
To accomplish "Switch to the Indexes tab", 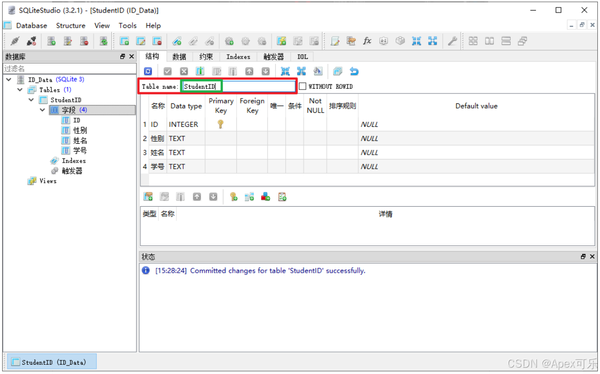I will 238,57.
